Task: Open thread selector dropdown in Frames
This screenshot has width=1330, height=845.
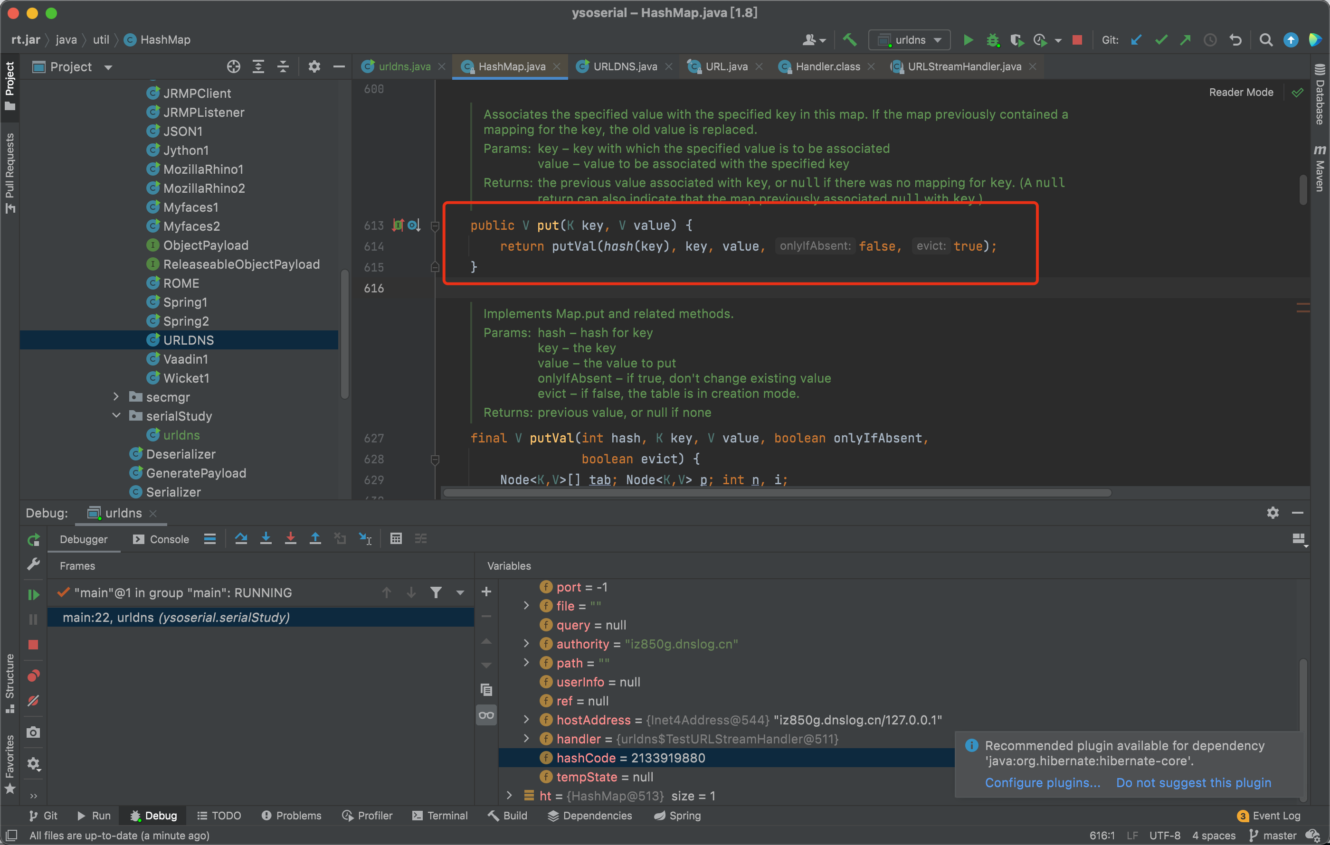Action: click(x=459, y=593)
